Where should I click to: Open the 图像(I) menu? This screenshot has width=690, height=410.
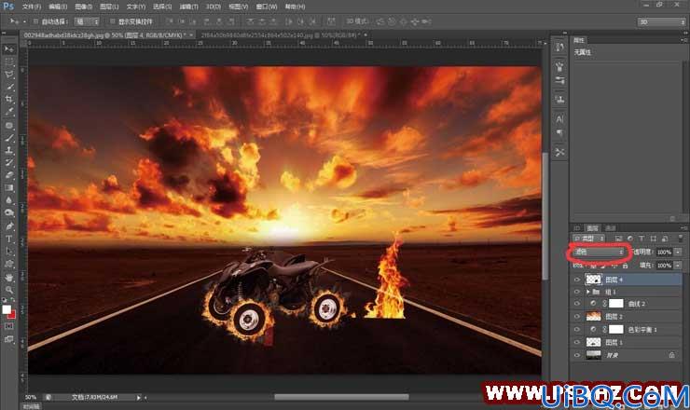click(x=84, y=7)
